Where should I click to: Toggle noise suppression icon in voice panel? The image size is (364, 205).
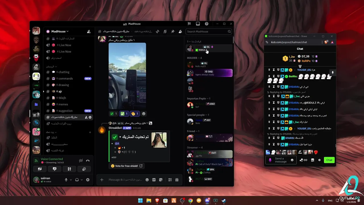[x=81, y=161]
